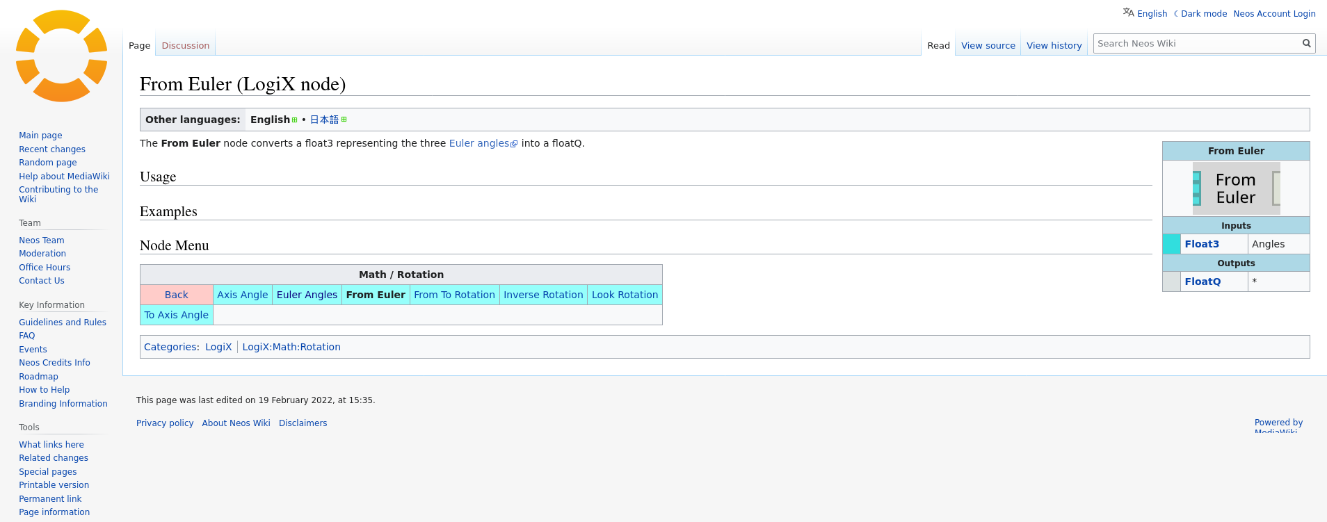Click the language translate icon
This screenshot has width=1327, height=522.
pos(1128,13)
